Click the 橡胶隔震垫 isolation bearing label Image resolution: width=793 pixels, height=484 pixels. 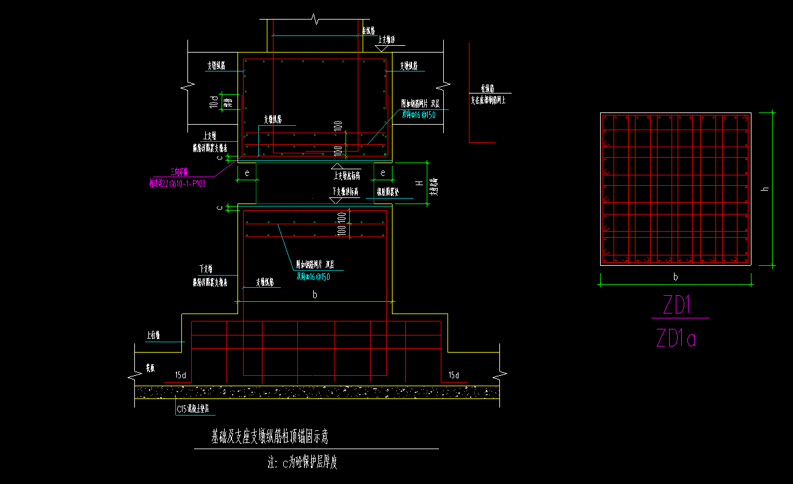point(388,191)
